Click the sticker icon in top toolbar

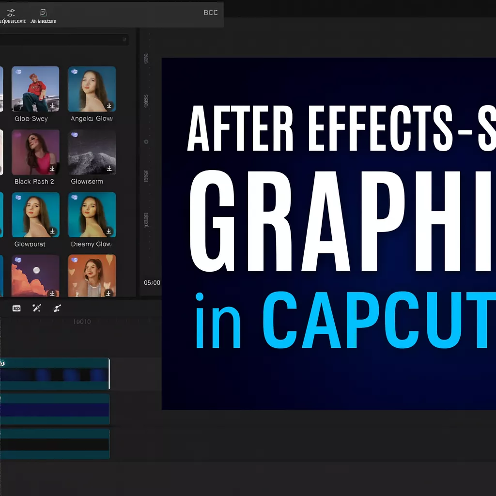[x=43, y=13]
